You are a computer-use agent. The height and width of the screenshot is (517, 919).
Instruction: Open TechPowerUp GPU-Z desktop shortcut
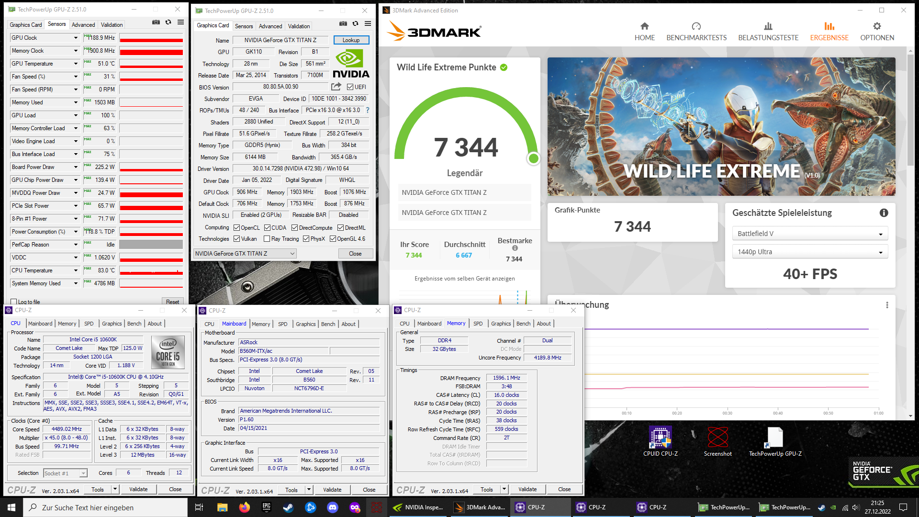point(775,441)
